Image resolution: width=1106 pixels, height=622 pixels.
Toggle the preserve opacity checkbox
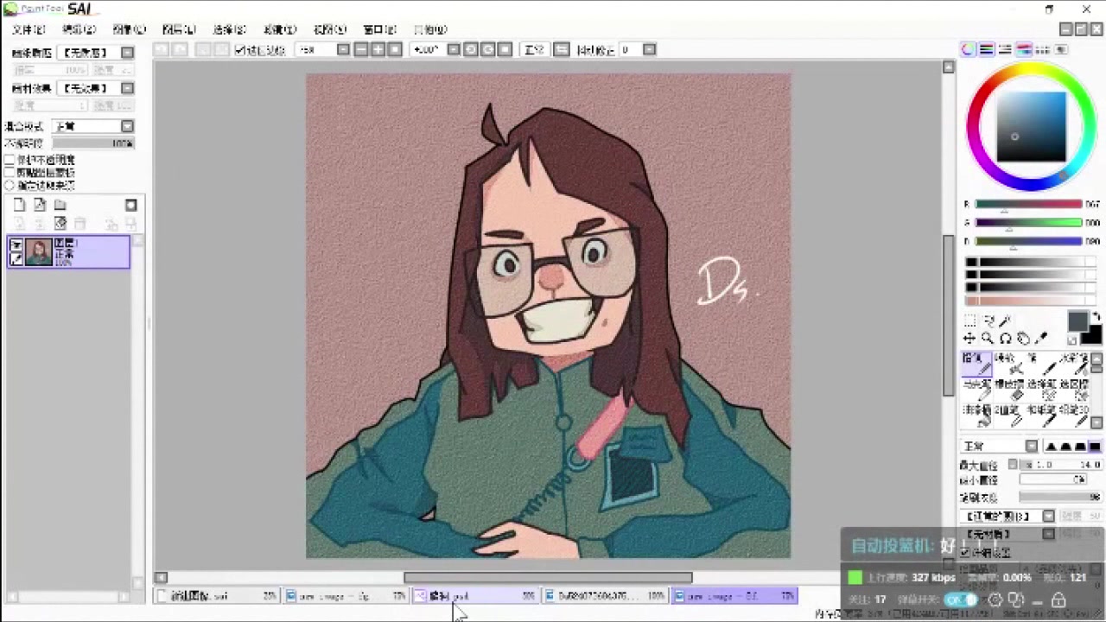click(x=10, y=160)
